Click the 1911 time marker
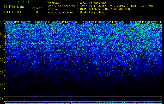This screenshot has width=164, height=104. 18,22
